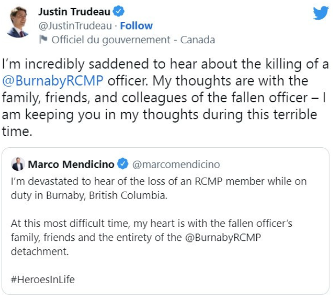Image resolution: width=333 pixels, height=296 pixels.
Task: Follow Justin Trudeau
Action: [x=136, y=26]
